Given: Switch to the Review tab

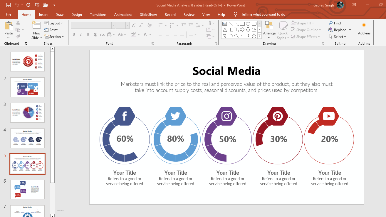Looking at the screenshot, I should pos(189,14).
